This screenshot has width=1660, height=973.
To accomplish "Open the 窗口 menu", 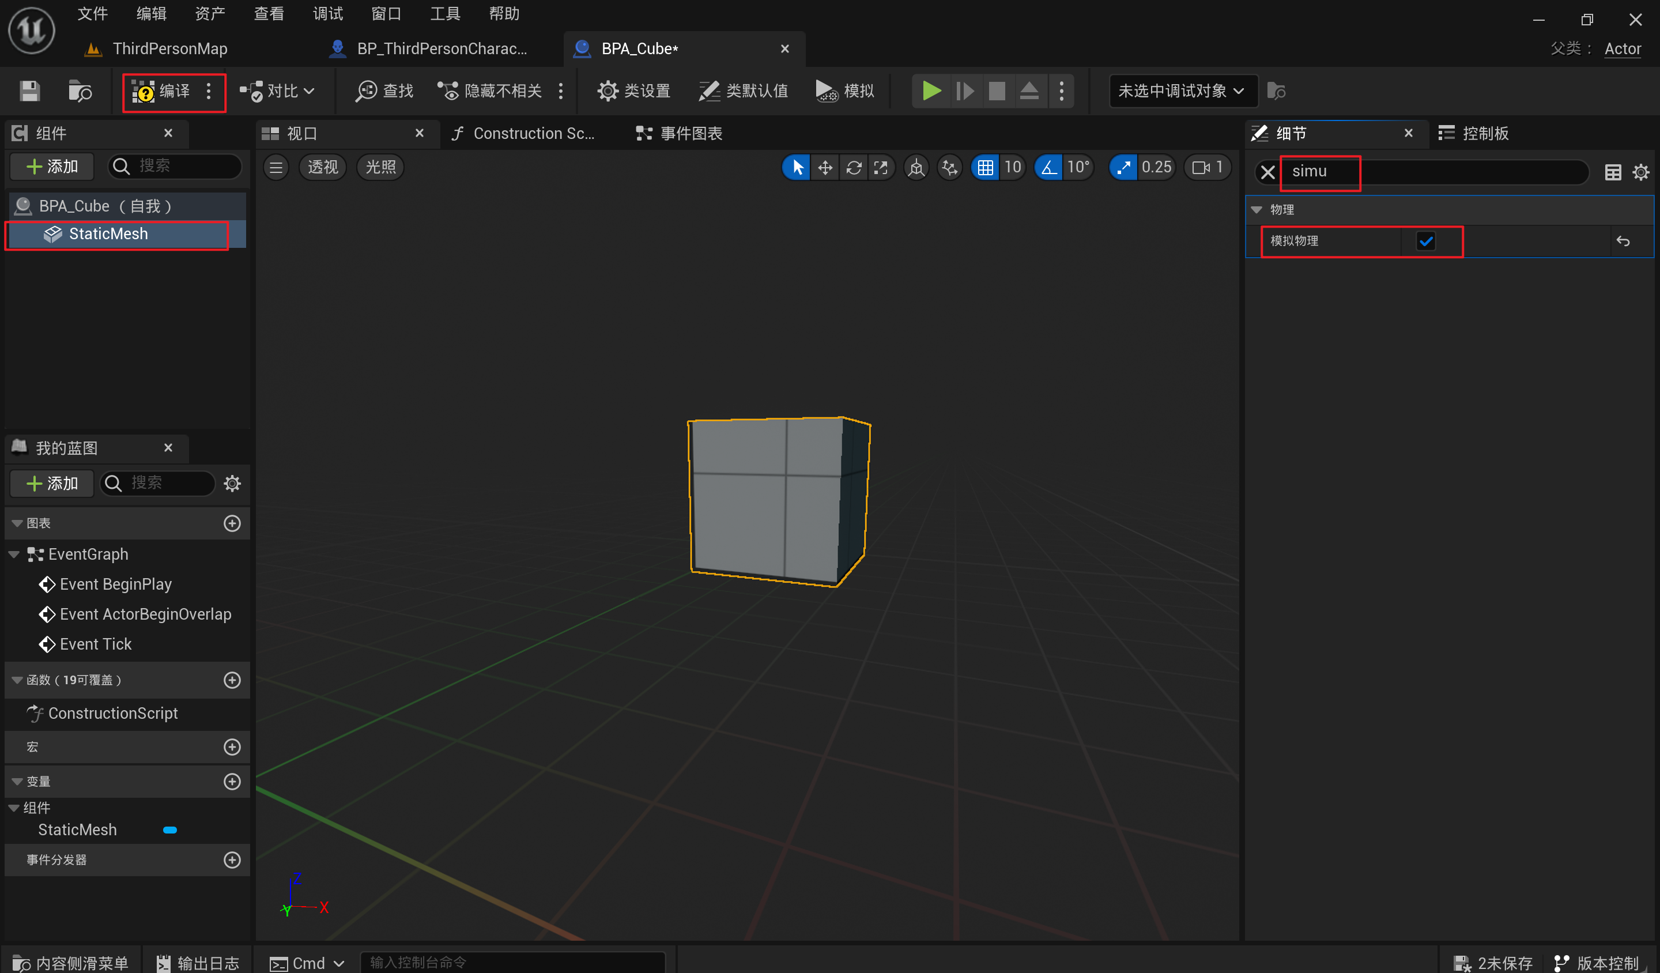I will [386, 13].
